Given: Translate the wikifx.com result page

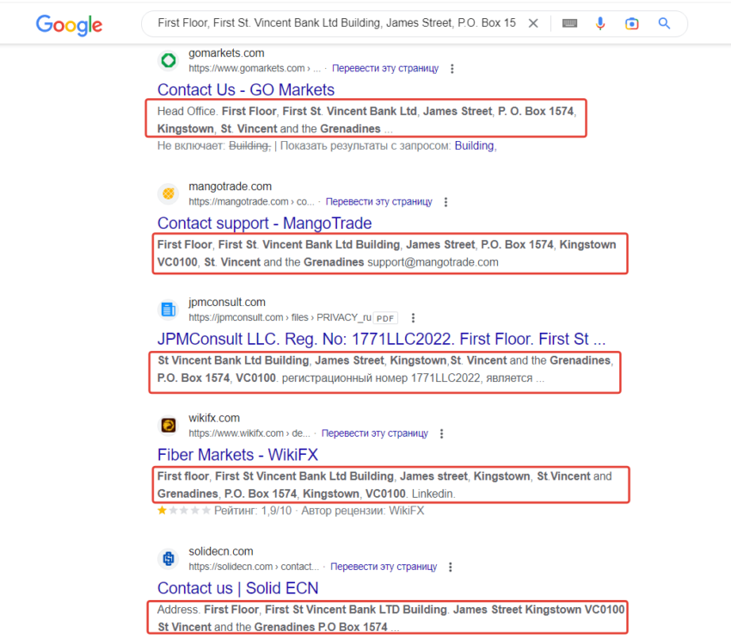Looking at the screenshot, I should point(379,432).
